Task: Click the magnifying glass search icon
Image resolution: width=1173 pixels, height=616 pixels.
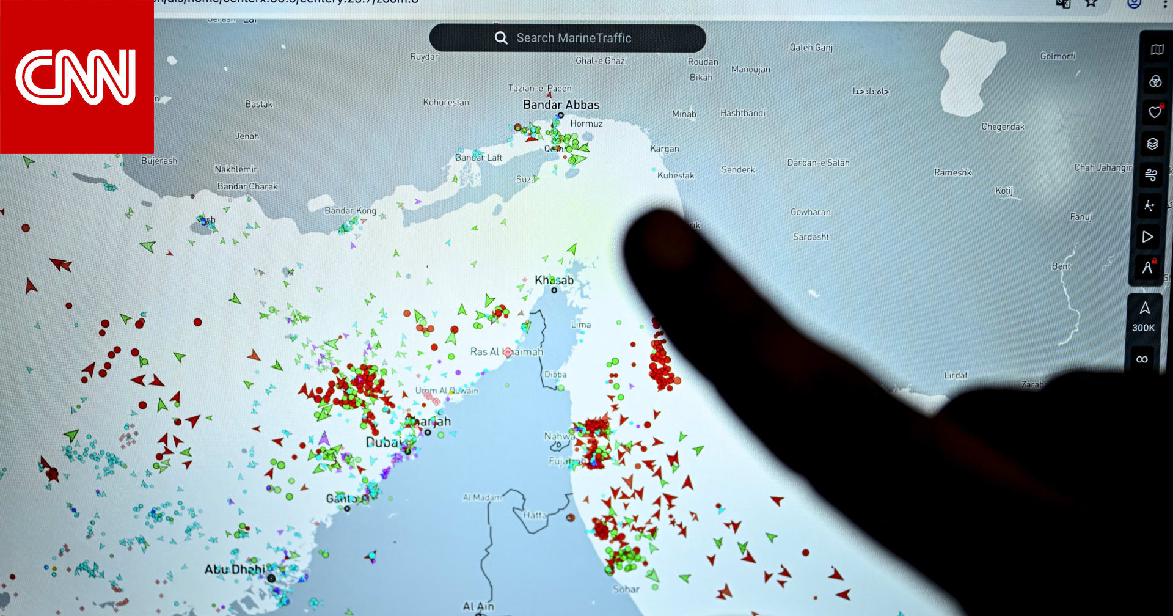Action: pyautogui.click(x=501, y=38)
